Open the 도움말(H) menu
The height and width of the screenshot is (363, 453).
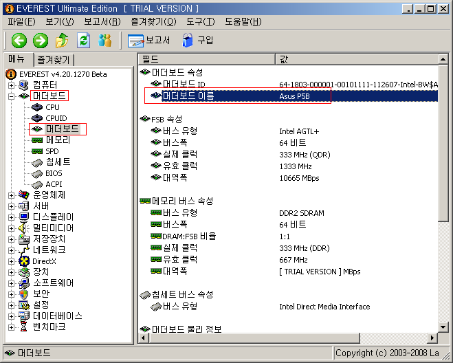(243, 22)
